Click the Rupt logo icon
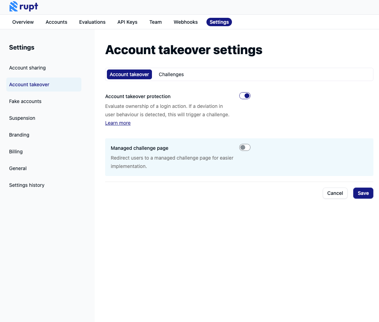This screenshot has height=322, width=379. (13, 6)
